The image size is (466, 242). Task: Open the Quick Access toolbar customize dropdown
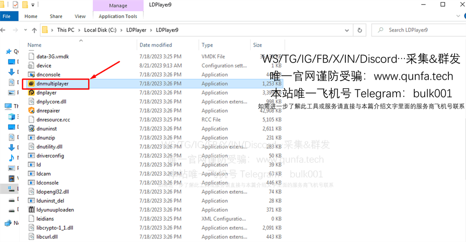click(33, 5)
